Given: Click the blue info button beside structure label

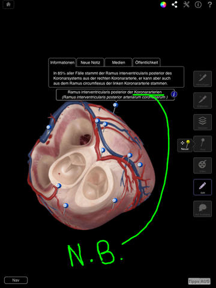Looking at the screenshot, I should tap(174, 94).
